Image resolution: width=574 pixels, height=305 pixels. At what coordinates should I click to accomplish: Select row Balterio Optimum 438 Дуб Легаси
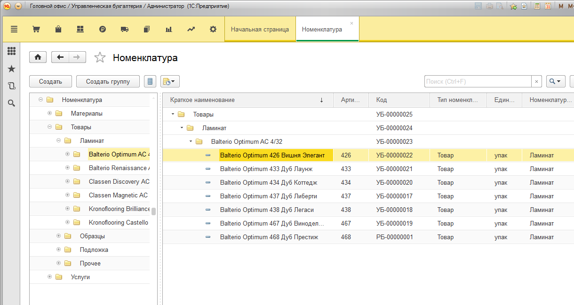point(368,210)
